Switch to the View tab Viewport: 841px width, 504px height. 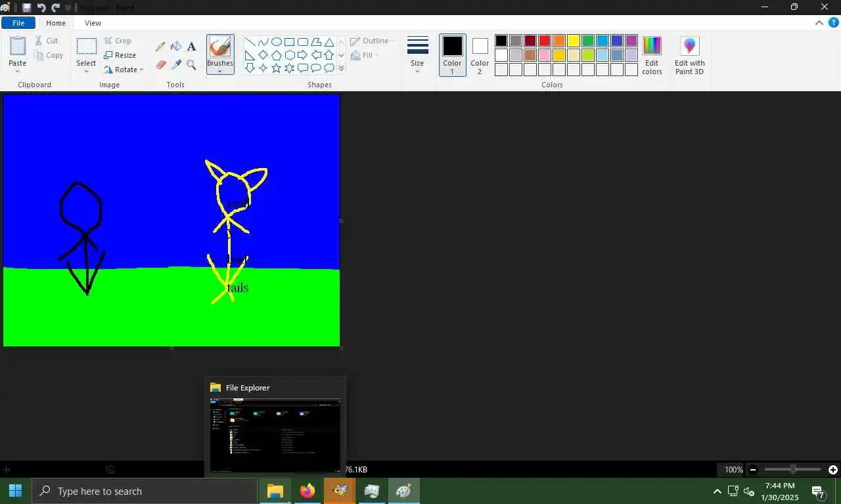pos(93,23)
